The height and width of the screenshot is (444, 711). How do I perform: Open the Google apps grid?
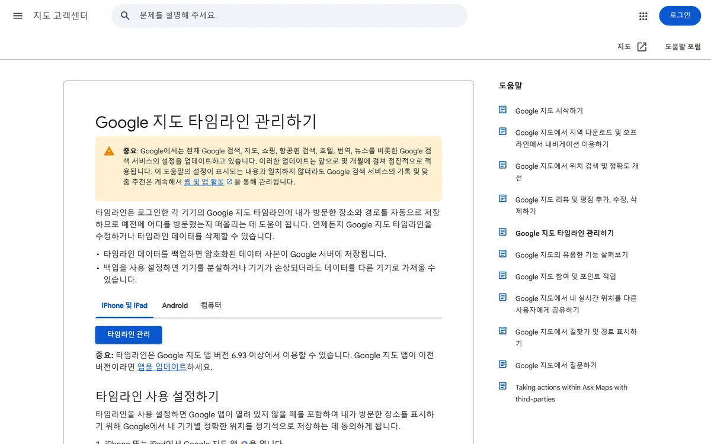point(643,16)
